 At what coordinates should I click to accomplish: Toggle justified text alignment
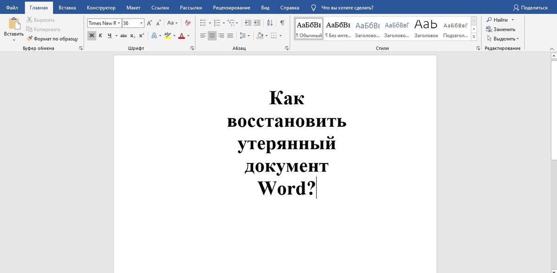coord(230,36)
